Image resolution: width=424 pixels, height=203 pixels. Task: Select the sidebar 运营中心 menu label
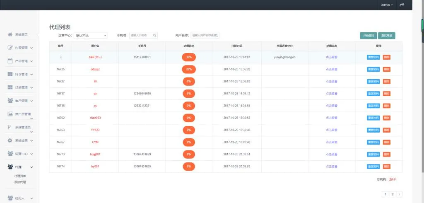point(22,154)
